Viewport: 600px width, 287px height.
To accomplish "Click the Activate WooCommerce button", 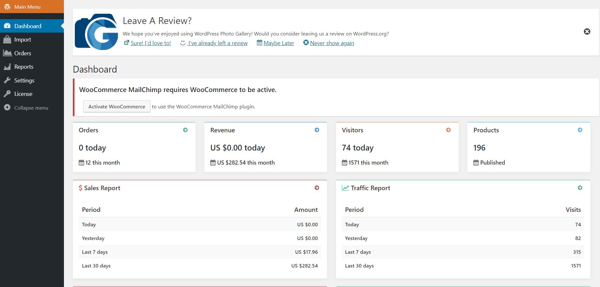I will [x=117, y=106].
